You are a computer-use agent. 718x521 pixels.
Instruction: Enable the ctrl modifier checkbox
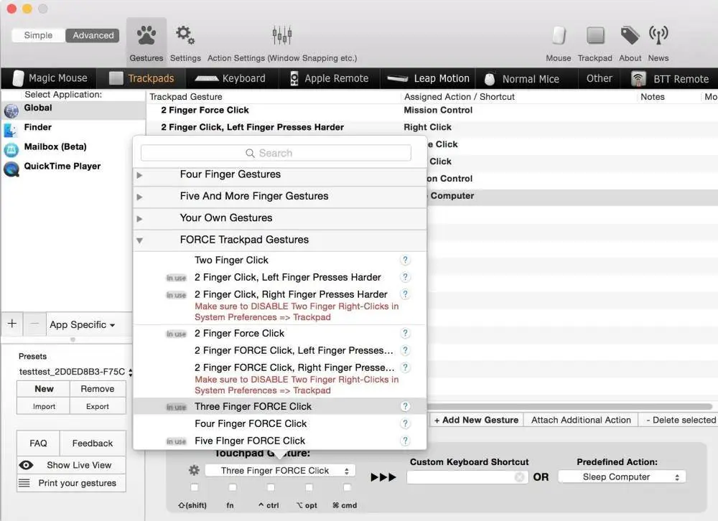click(271, 487)
